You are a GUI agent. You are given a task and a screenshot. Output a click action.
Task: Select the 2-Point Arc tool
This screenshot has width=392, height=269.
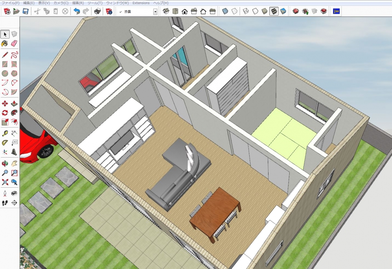[x=14, y=82]
